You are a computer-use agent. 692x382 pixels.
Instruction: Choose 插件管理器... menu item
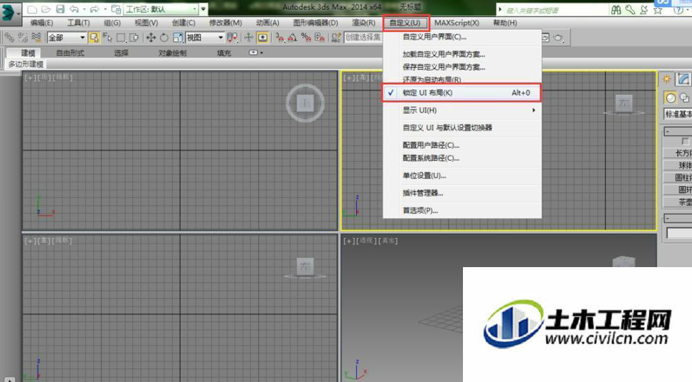[462, 193]
